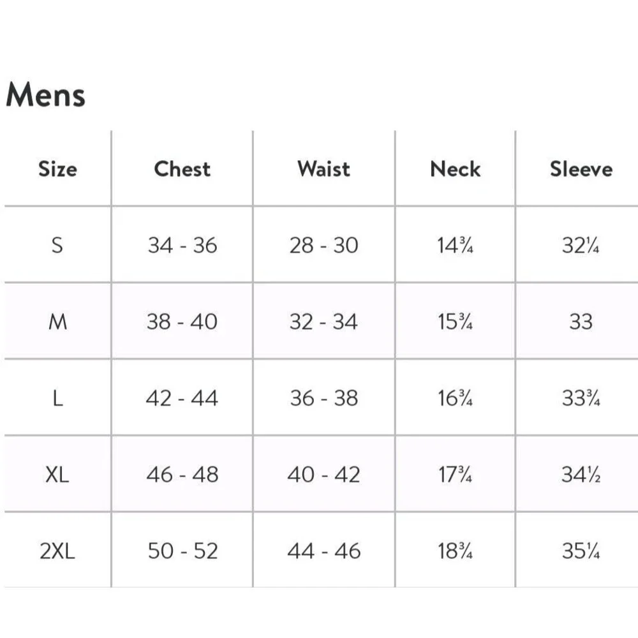
Task: Select the Size column header
Action: [58, 169]
